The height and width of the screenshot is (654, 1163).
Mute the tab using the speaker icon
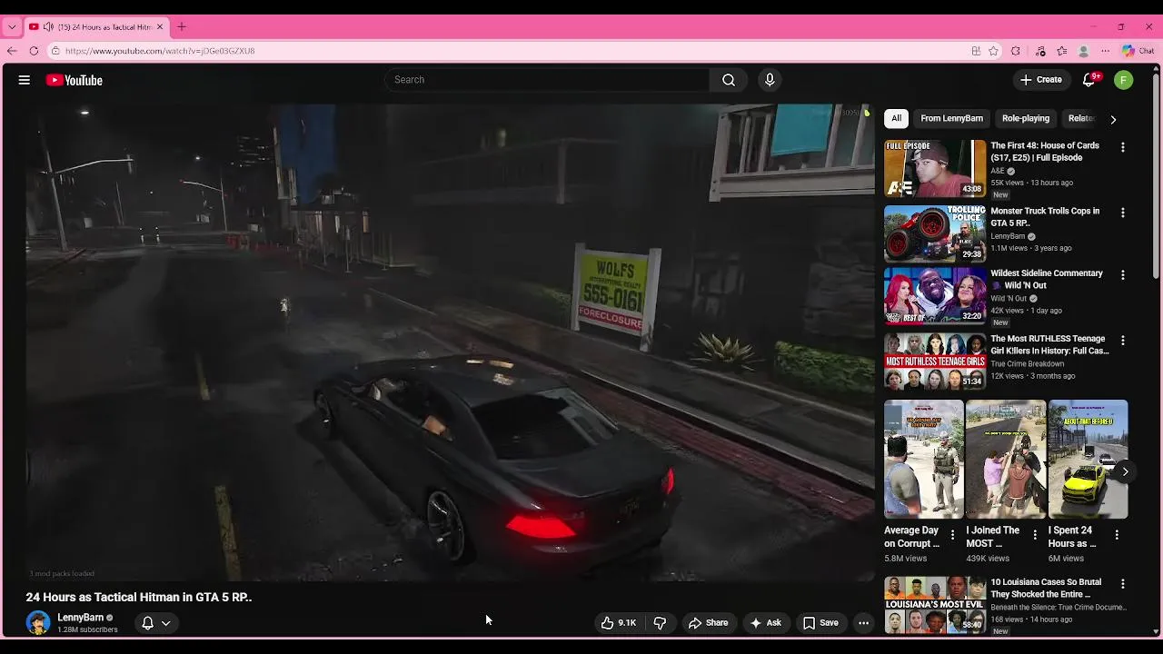pyautogui.click(x=48, y=27)
